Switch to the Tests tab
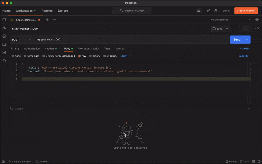This screenshot has width=262, height=164. (x=107, y=48)
